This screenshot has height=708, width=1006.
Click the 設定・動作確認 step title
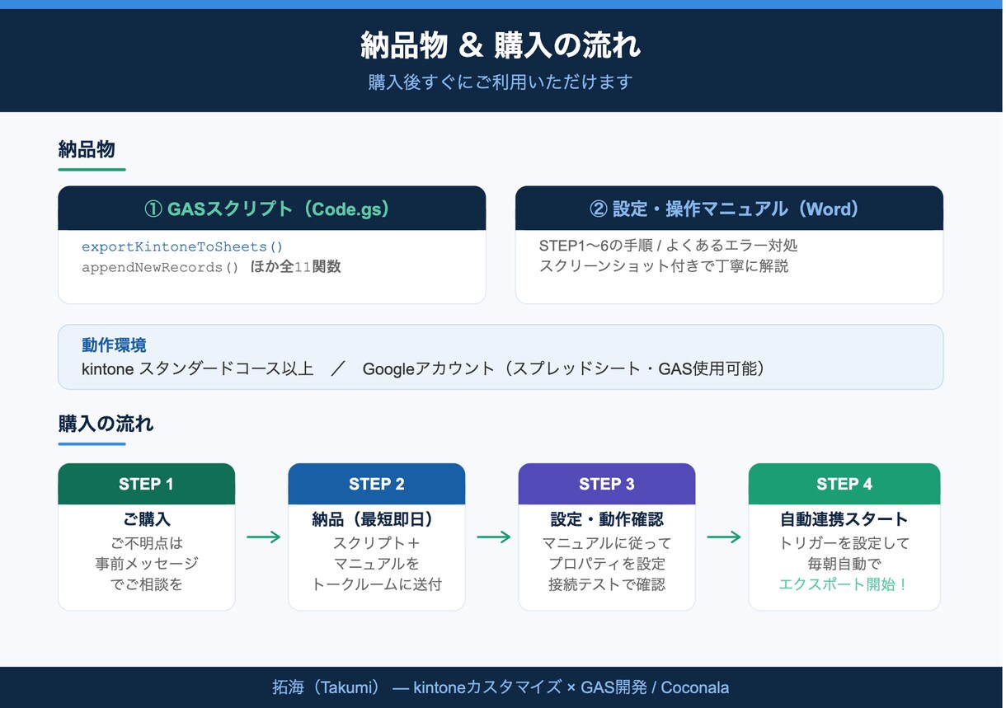(606, 519)
